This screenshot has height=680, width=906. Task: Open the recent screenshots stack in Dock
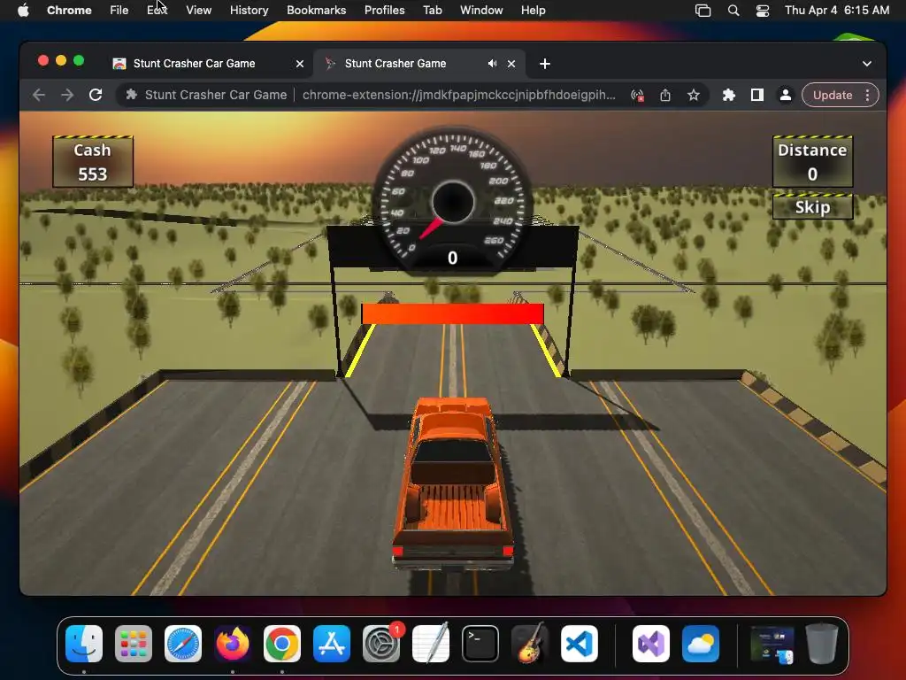(772, 645)
